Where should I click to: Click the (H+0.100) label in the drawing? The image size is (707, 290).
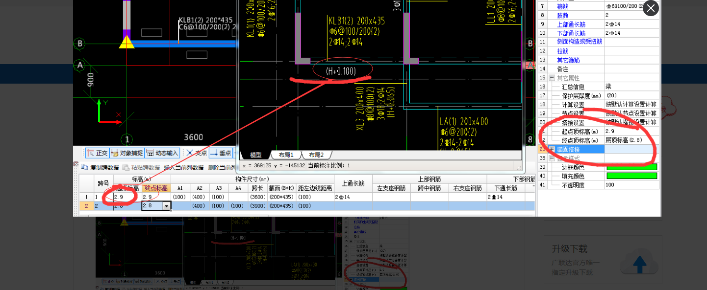point(341,71)
